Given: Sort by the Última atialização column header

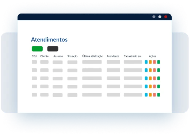Looking at the screenshot, I should coord(92,56).
